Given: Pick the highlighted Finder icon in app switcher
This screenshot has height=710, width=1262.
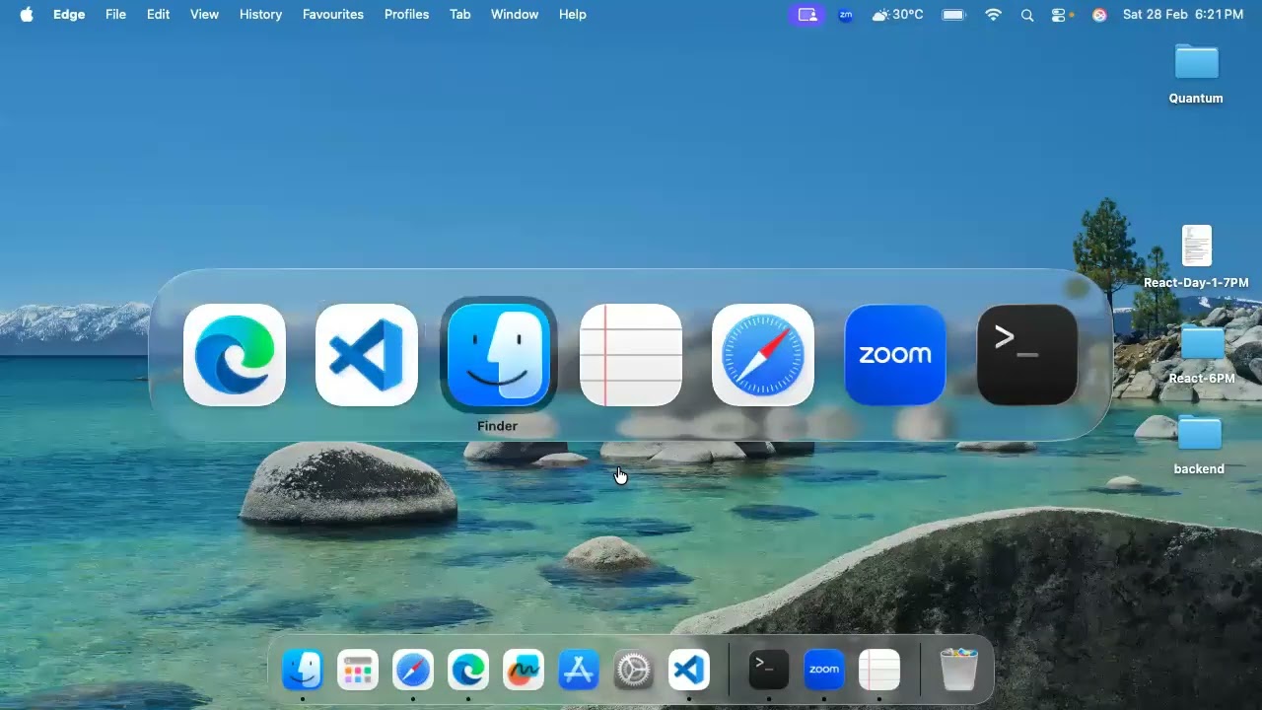Looking at the screenshot, I should pos(499,355).
